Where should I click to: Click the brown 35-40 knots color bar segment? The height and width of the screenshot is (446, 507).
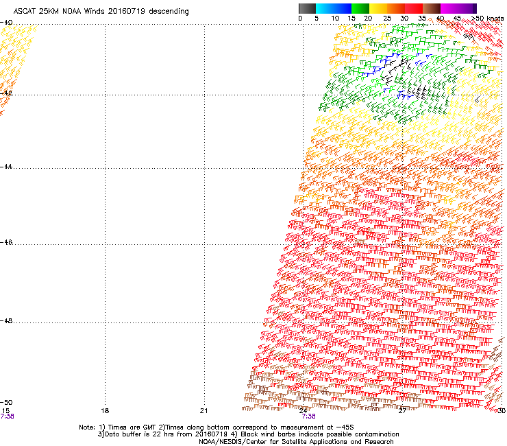[x=432, y=8]
